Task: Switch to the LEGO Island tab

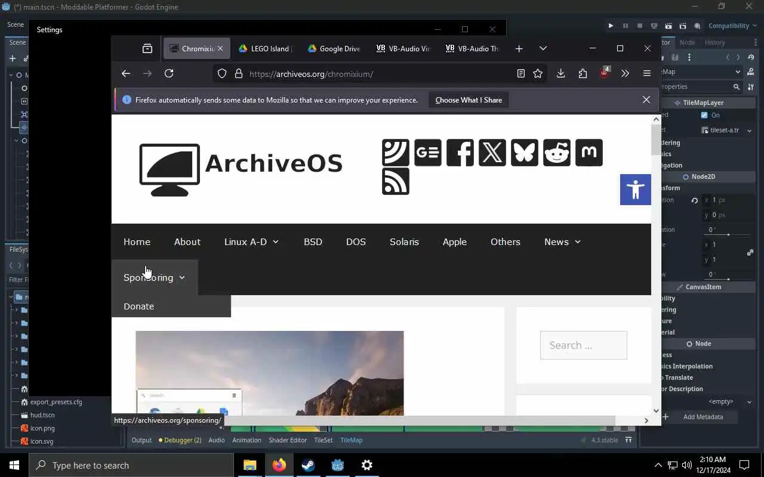Action: pos(264,48)
